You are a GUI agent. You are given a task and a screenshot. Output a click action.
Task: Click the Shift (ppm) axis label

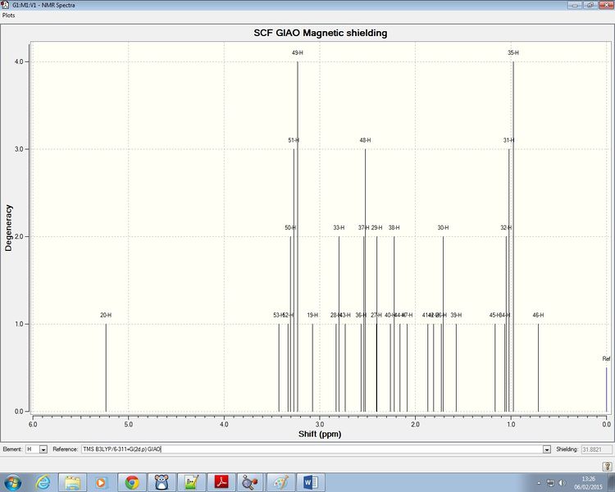click(x=320, y=434)
